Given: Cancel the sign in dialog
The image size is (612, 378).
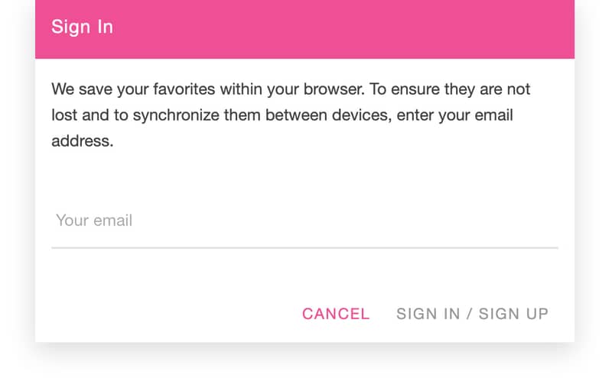Looking at the screenshot, I should pyautogui.click(x=336, y=314).
